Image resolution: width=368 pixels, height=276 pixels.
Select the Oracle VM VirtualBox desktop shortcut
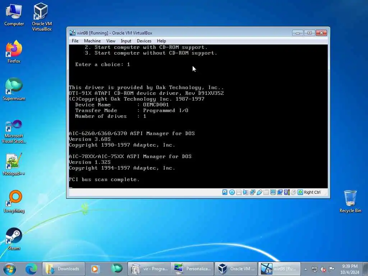point(42,17)
